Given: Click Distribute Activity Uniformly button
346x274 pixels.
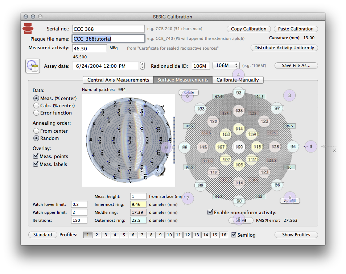Looking at the screenshot, I should pos(284,48).
